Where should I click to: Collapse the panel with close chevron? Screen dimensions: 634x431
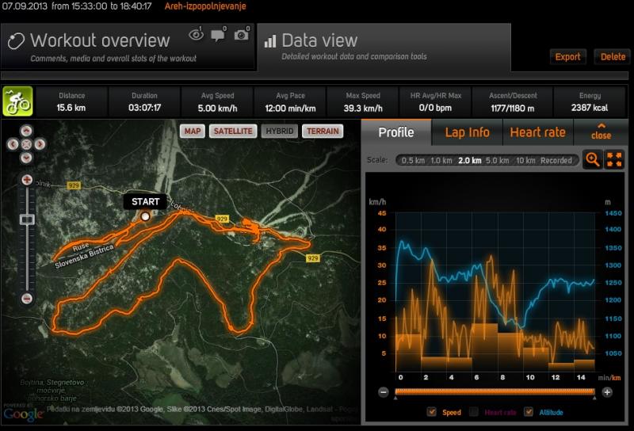(601, 131)
